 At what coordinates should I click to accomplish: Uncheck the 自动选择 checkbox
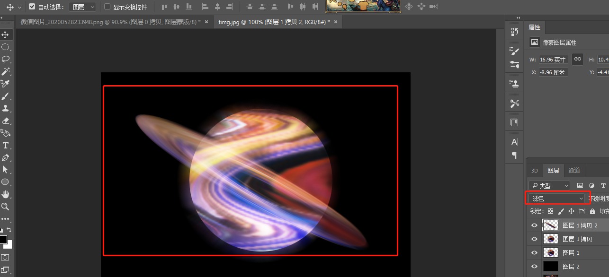tap(32, 7)
